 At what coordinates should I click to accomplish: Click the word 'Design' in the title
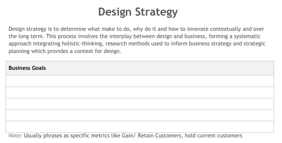coord(115,12)
